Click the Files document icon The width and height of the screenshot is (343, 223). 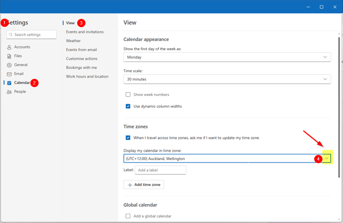9,56
